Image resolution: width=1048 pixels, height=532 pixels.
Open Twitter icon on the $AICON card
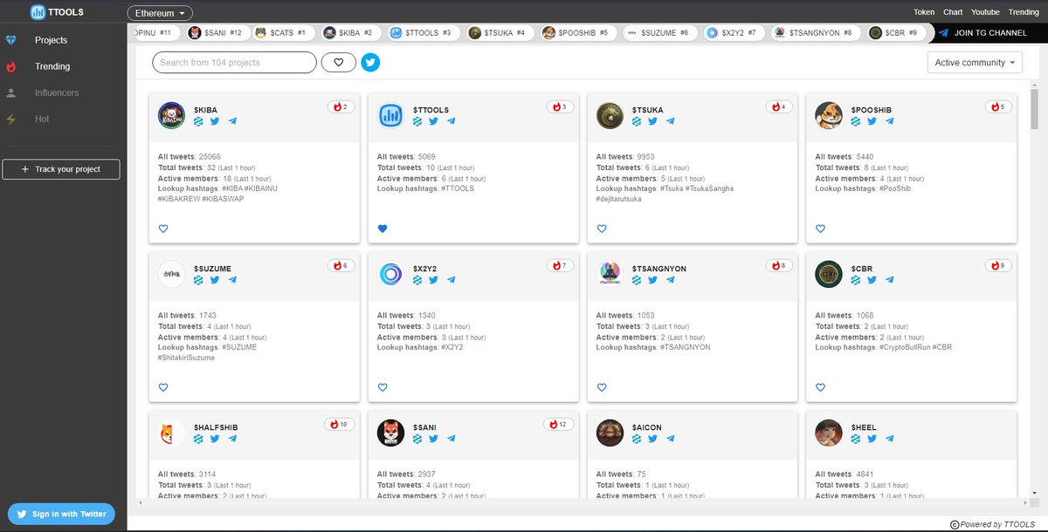[x=652, y=439]
